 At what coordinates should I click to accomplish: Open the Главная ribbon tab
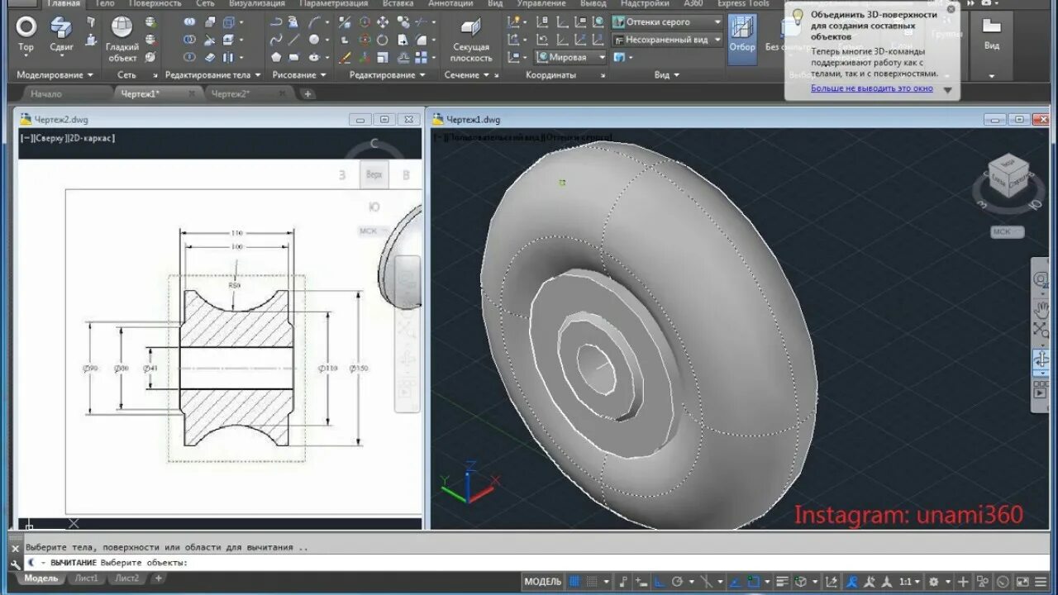point(64,3)
